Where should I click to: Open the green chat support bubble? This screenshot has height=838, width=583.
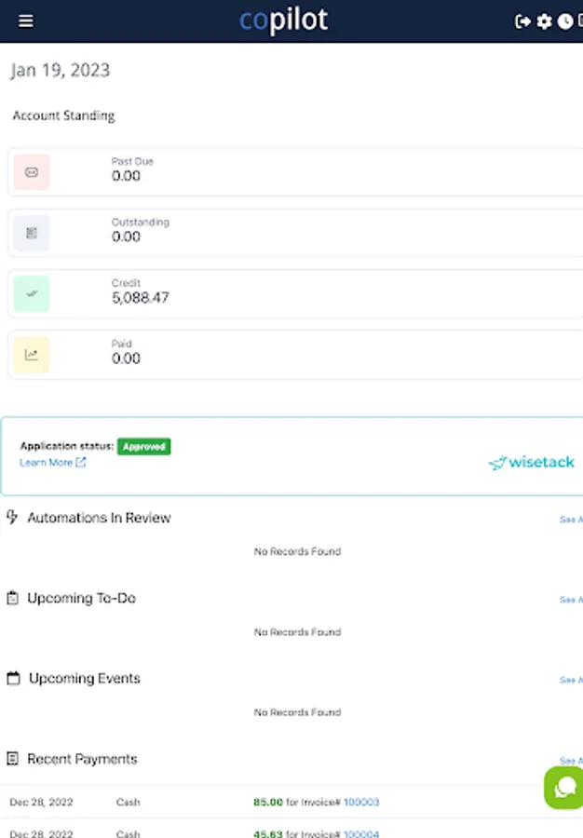click(x=563, y=788)
